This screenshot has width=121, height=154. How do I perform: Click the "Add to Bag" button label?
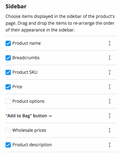pos(26,116)
